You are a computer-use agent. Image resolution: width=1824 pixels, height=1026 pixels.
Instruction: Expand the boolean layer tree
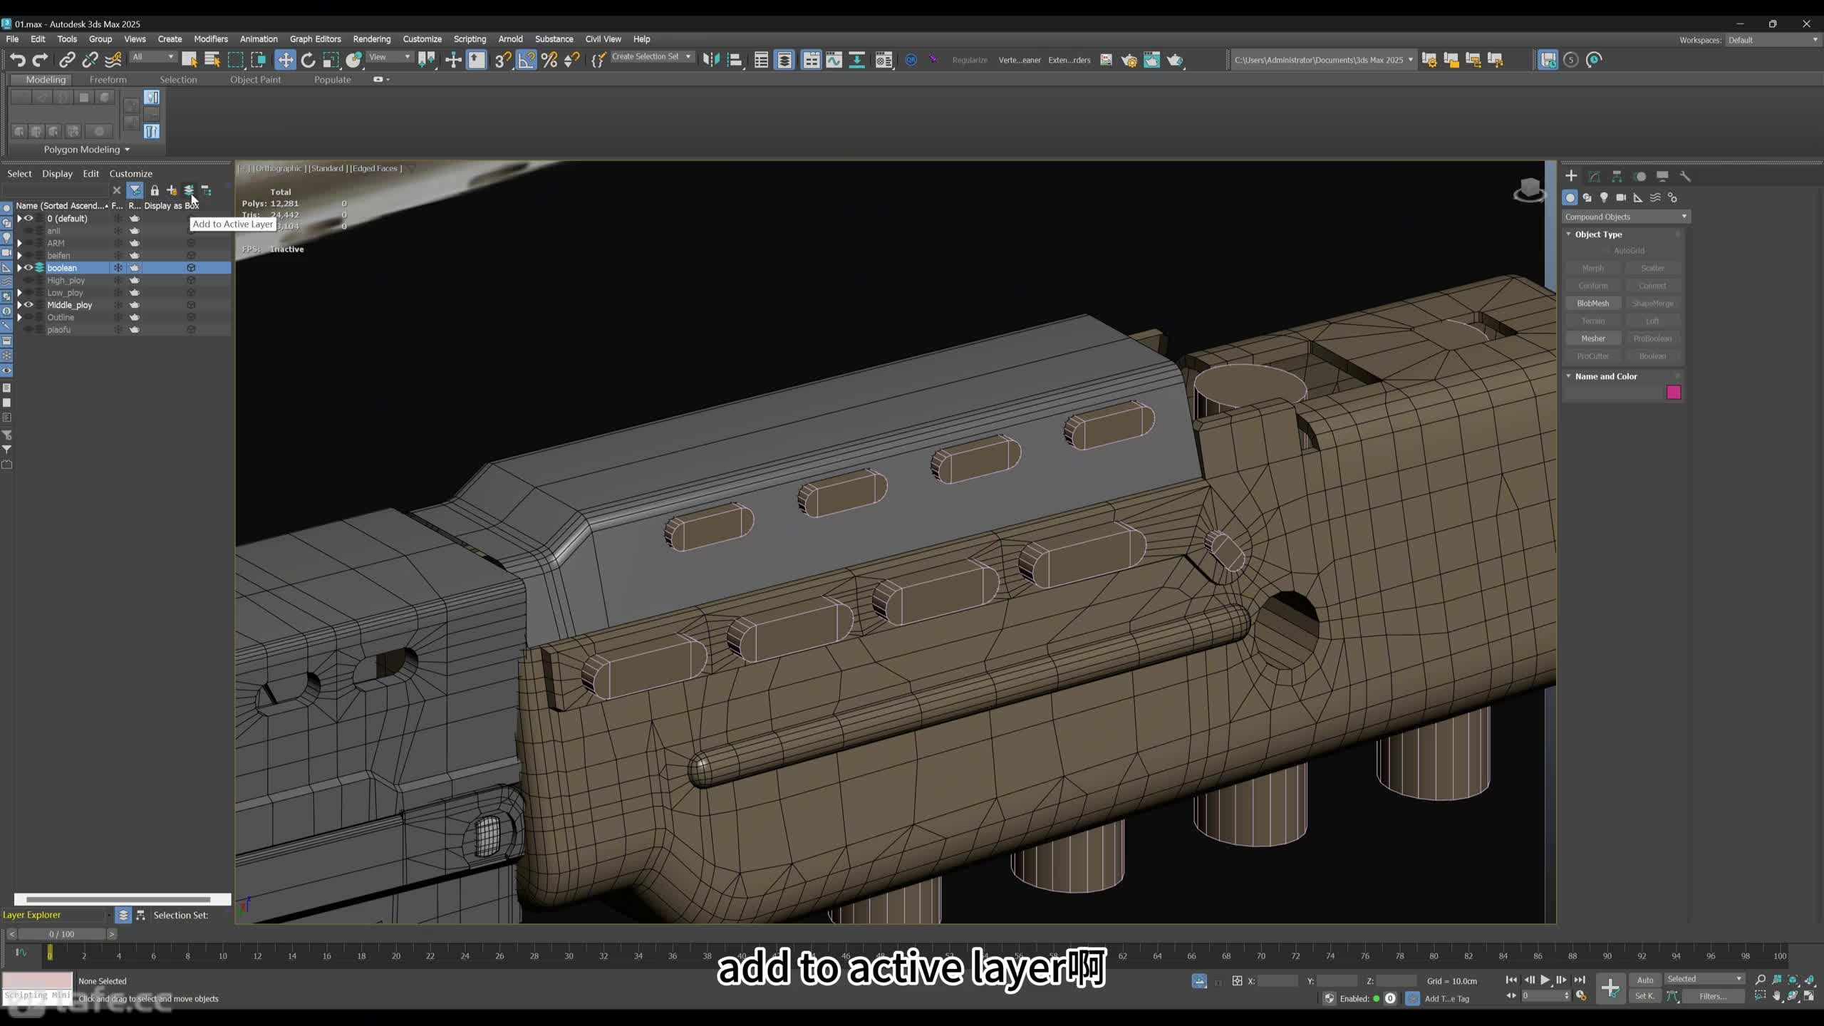click(20, 268)
